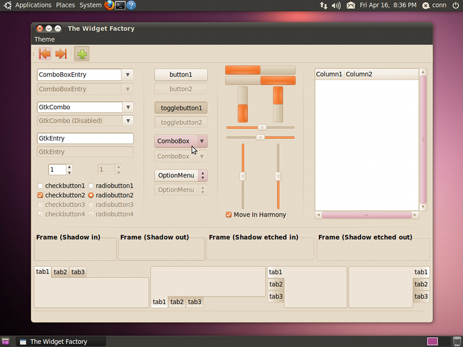This screenshot has width=463, height=347.
Task: Click the enabled GtkEntry text field
Action: click(x=85, y=138)
